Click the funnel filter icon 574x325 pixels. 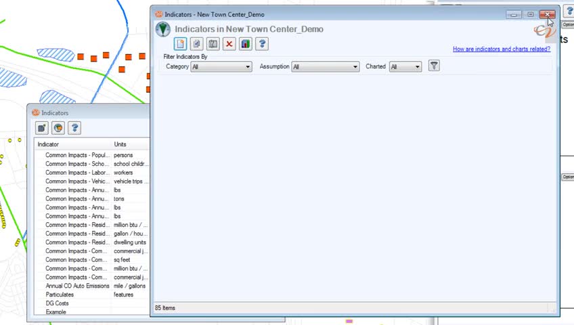(434, 66)
